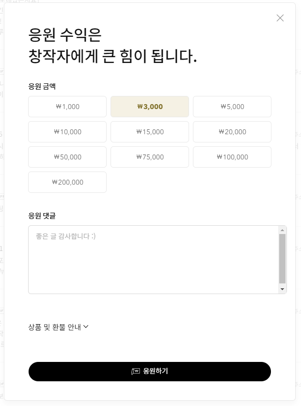The width and height of the screenshot is (301, 406).
Task: Pick the ₩15,000 support amount
Action: click(150, 132)
